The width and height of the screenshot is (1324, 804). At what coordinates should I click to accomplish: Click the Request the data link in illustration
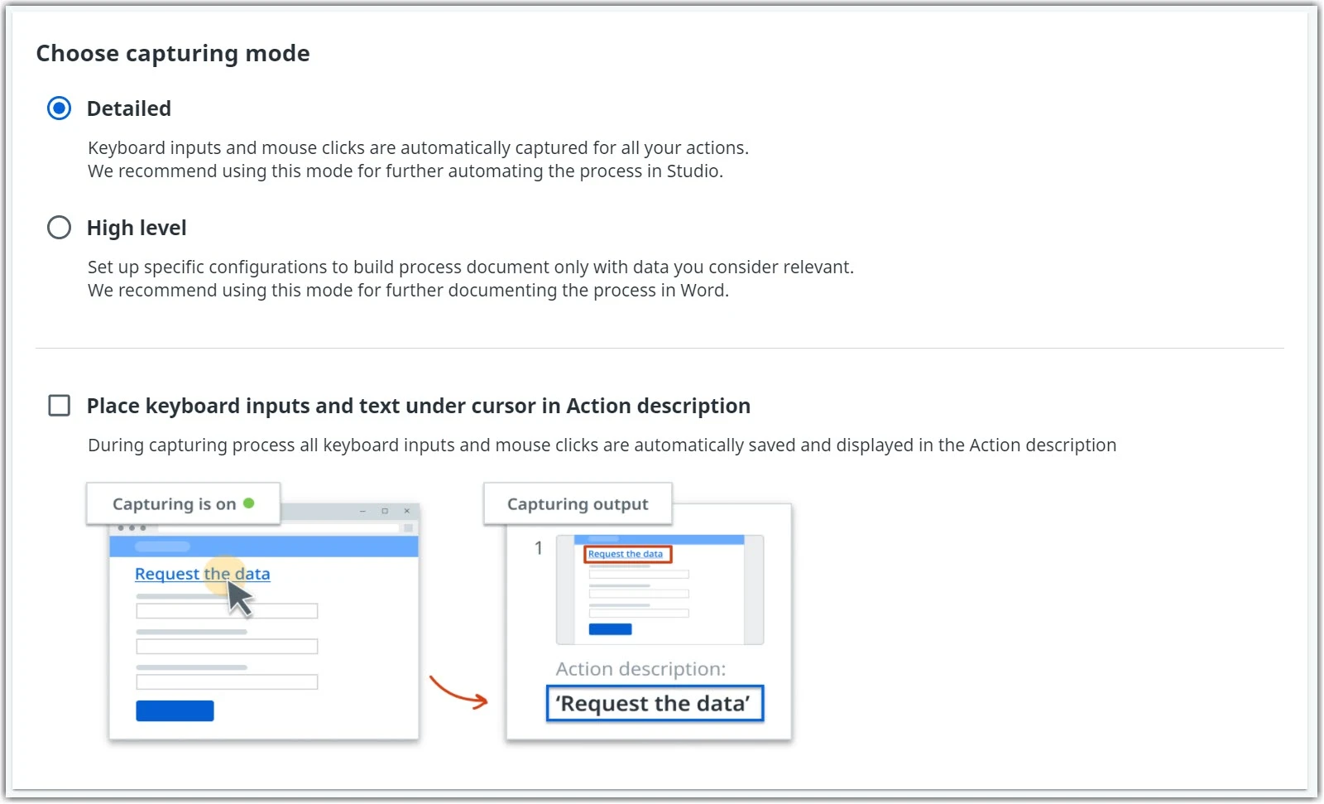click(x=203, y=574)
